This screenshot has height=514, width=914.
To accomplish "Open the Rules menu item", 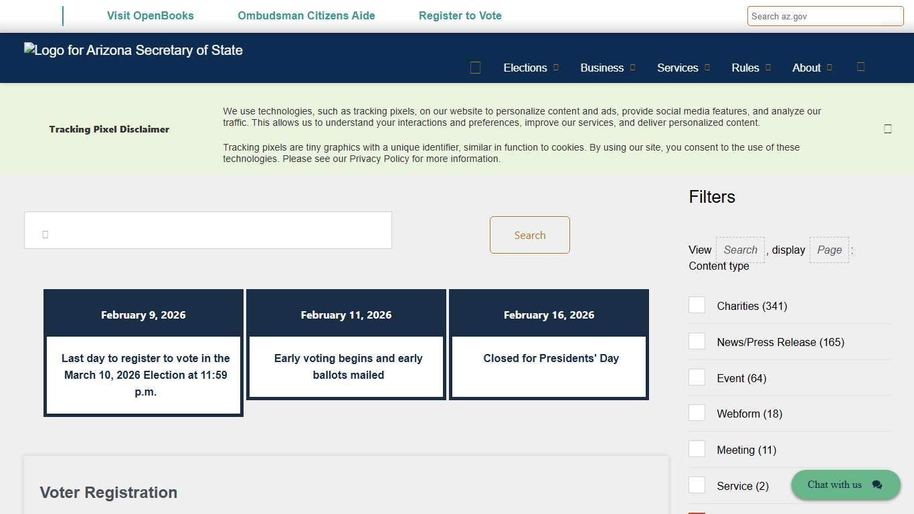I will pyautogui.click(x=745, y=68).
